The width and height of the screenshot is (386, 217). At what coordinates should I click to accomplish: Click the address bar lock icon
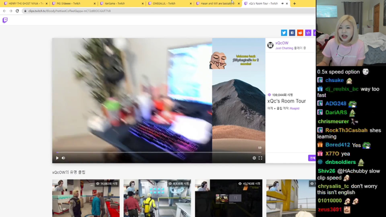click(x=25, y=11)
